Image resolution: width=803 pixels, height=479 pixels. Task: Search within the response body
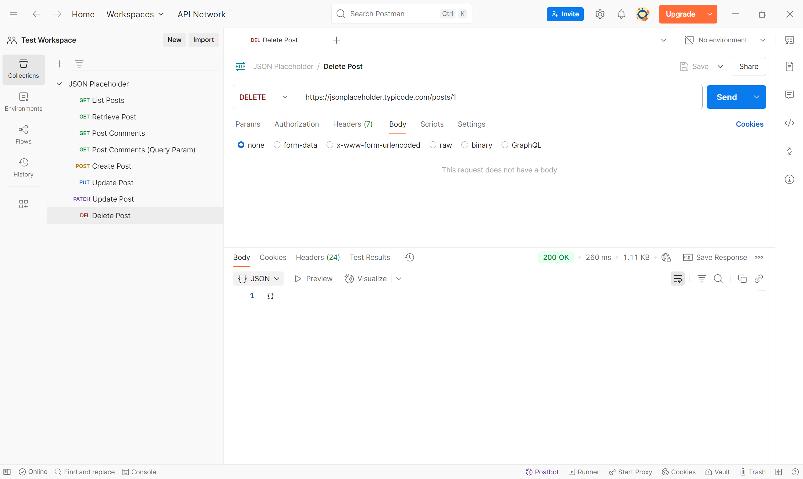coord(718,279)
